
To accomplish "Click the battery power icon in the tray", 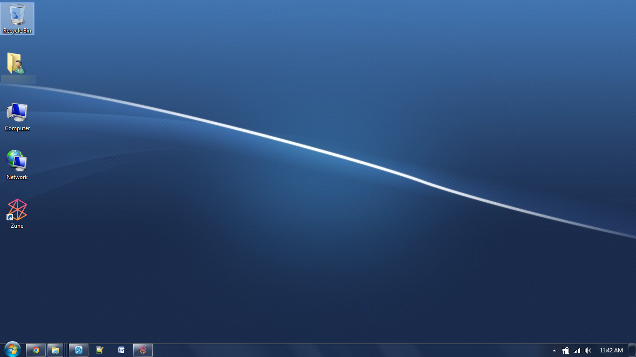I will pyautogui.click(x=566, y=350).
